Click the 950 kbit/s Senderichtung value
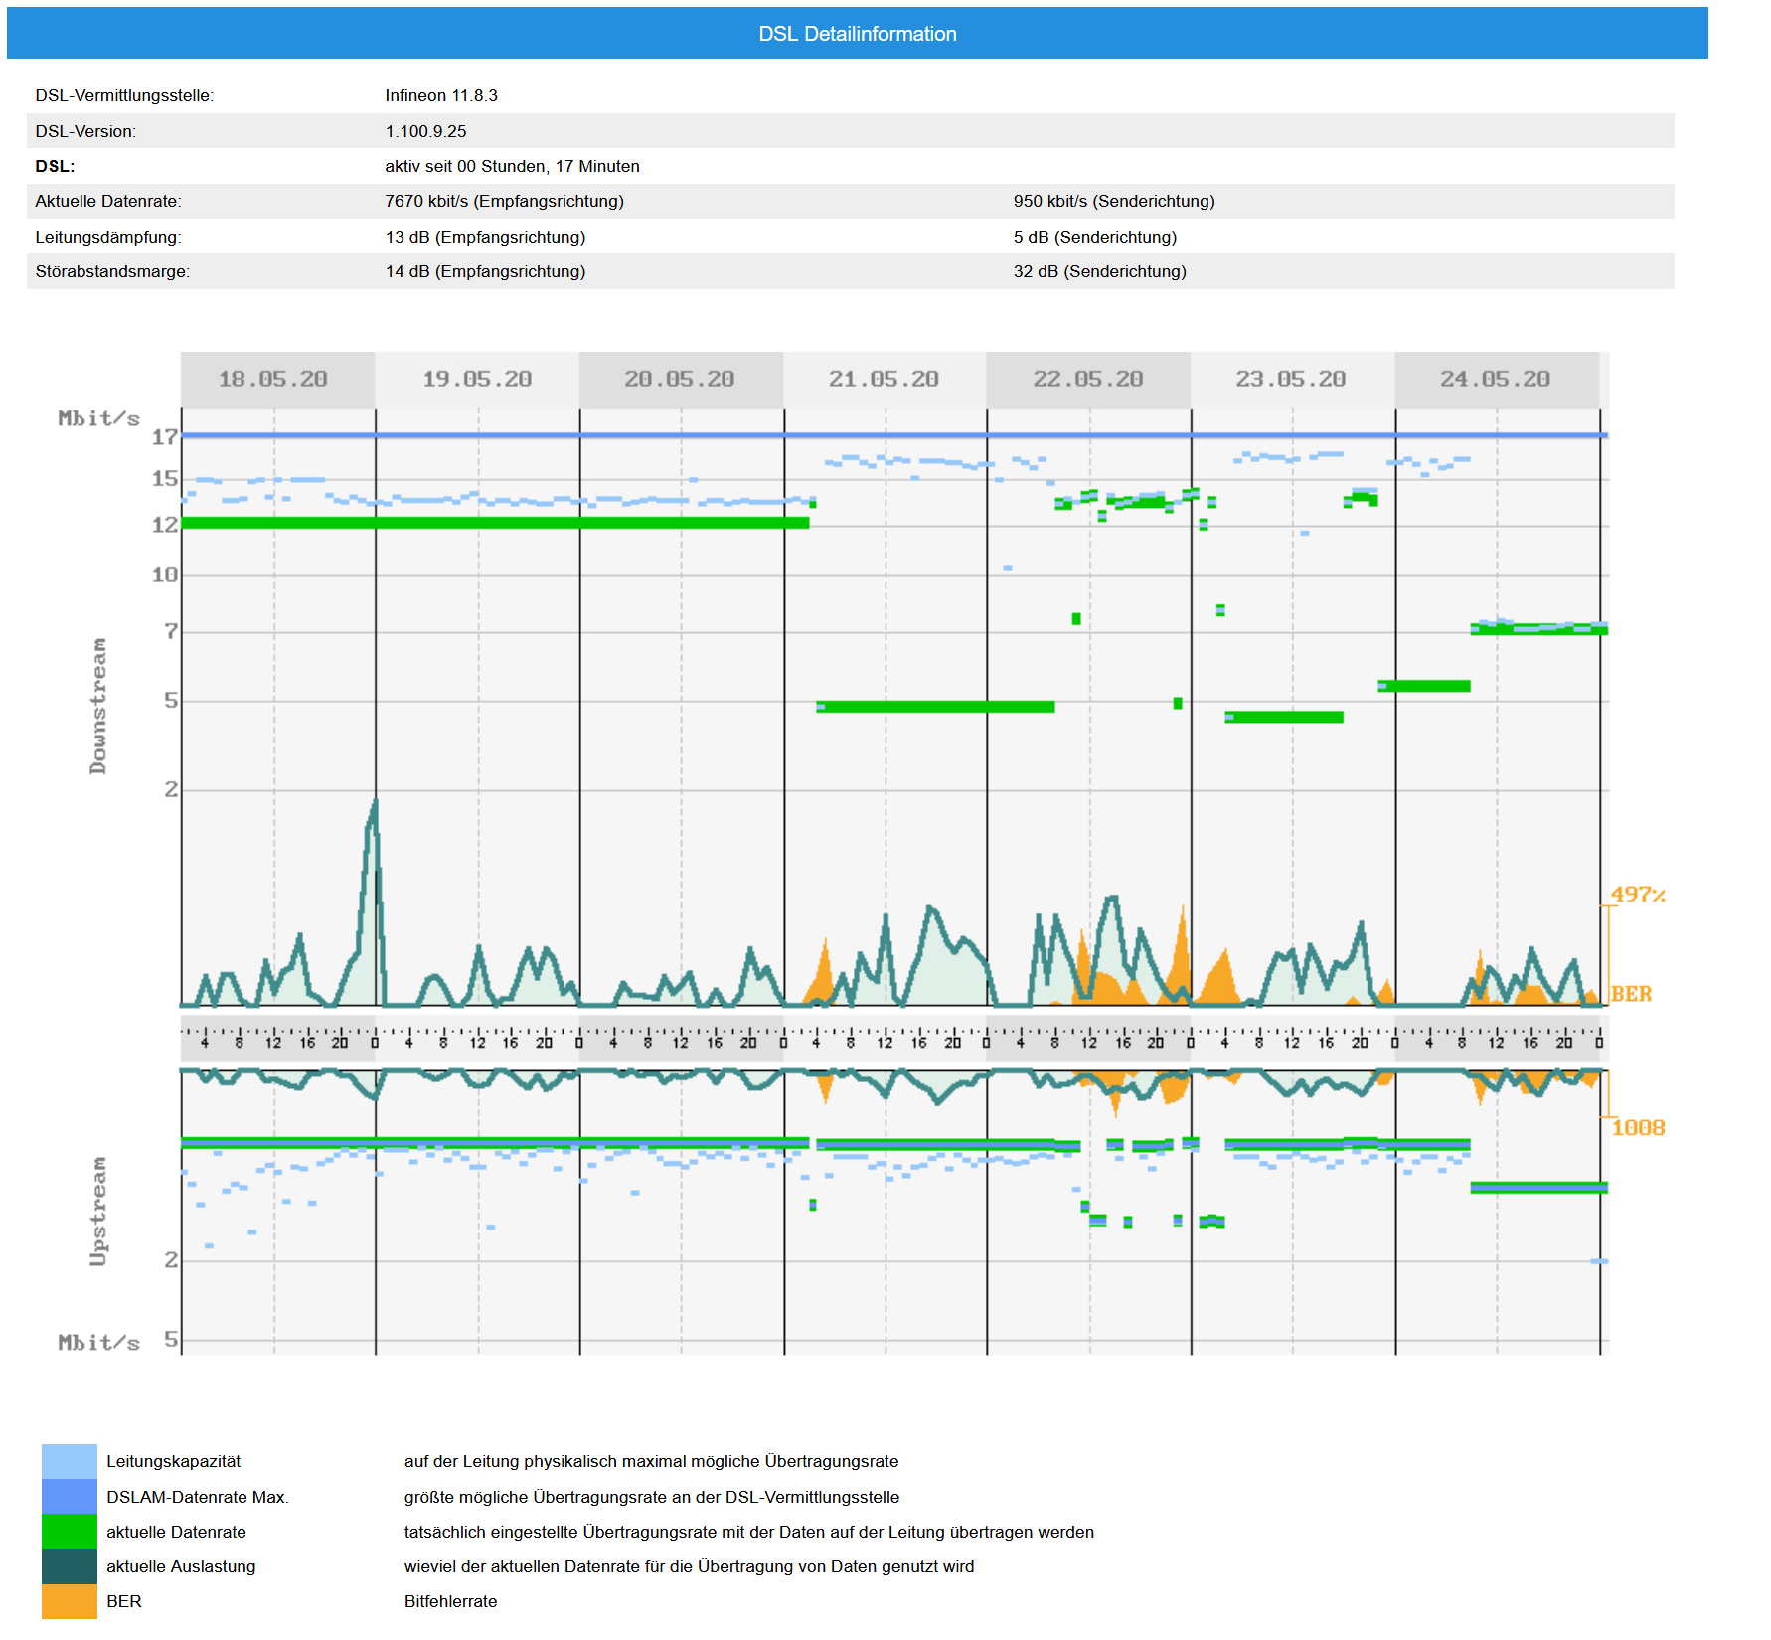 point(1113,201)
